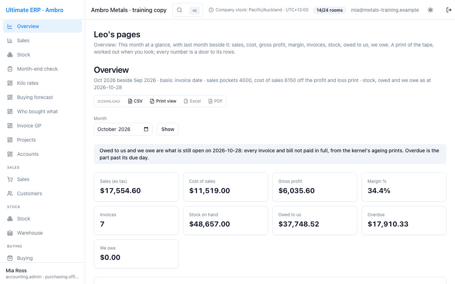Click the grid icon beside Invoice GP
The height and width of the screenshot is (284, 455).
[10, 126]
